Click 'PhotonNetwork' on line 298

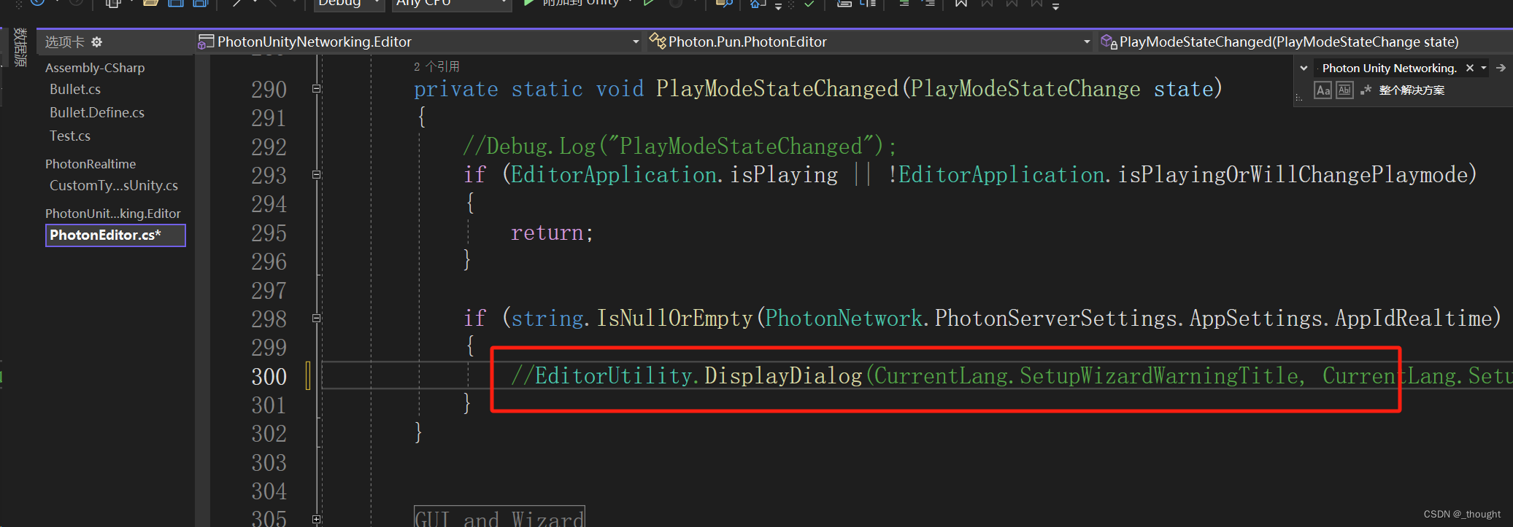[843, 319]
